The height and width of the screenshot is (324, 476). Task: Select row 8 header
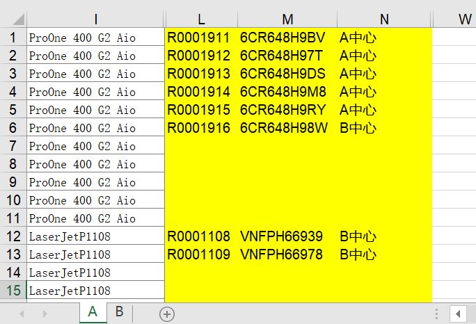pyautogui.click(x=13, y=163)
